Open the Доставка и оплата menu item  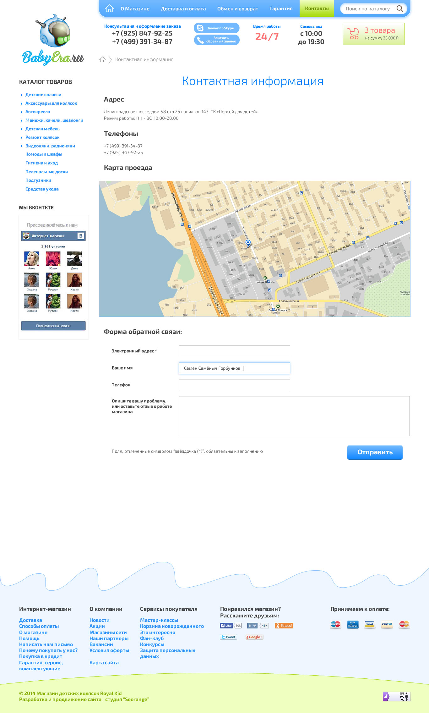(x=183, y=9)
